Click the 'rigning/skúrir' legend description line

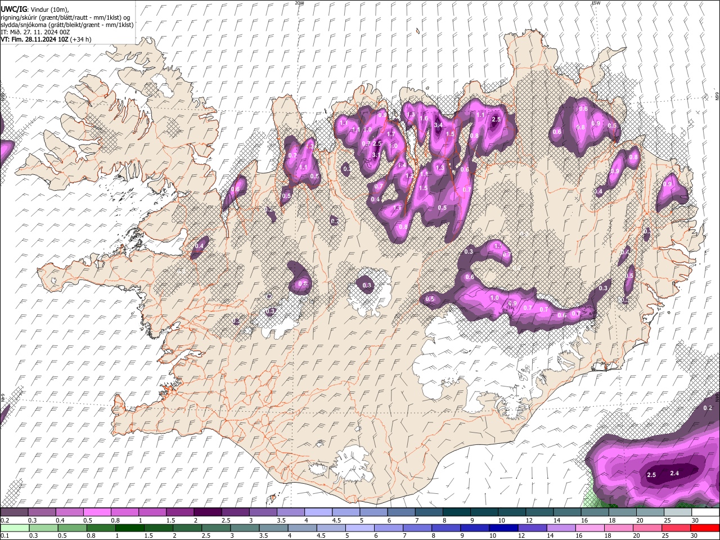coord(65,17)
